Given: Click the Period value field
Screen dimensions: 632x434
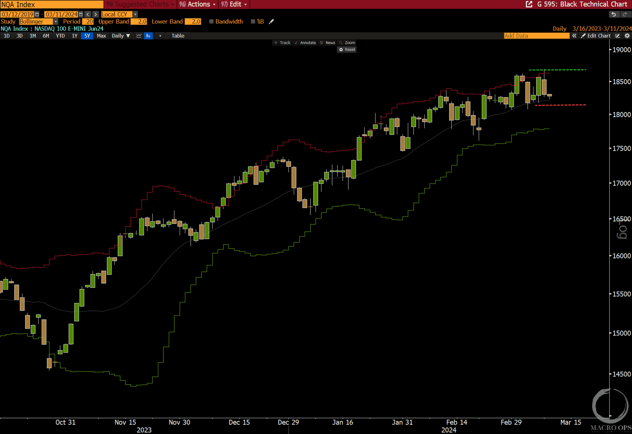Looking at the screenshot, I should [88, 22].
